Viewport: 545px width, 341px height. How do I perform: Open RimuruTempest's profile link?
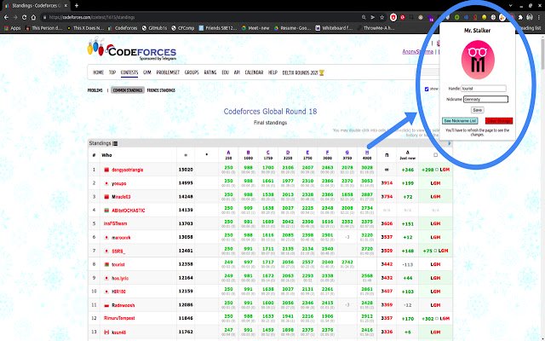119,318
